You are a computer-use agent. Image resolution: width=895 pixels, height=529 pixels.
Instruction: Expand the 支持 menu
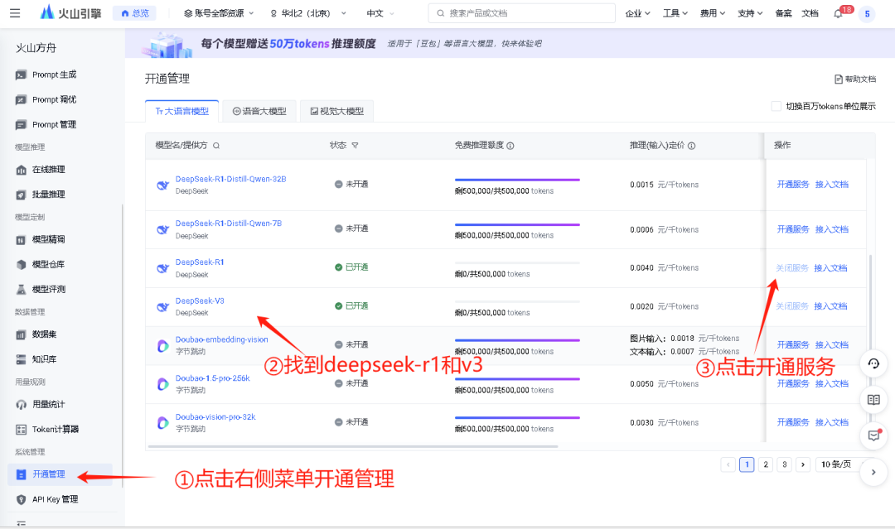click(x=750, y=13)
